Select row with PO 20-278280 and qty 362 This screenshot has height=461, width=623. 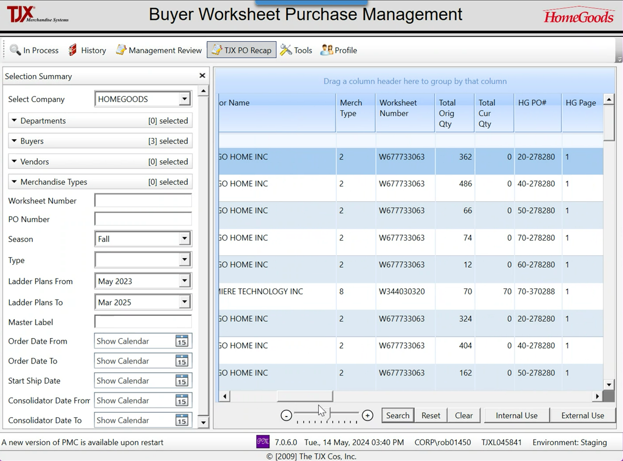click(411, 161)
